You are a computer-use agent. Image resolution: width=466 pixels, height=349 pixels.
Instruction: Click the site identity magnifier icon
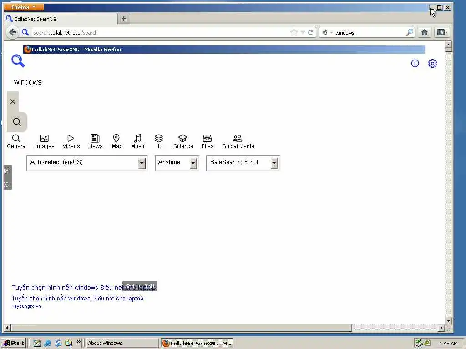pos(25,32)
